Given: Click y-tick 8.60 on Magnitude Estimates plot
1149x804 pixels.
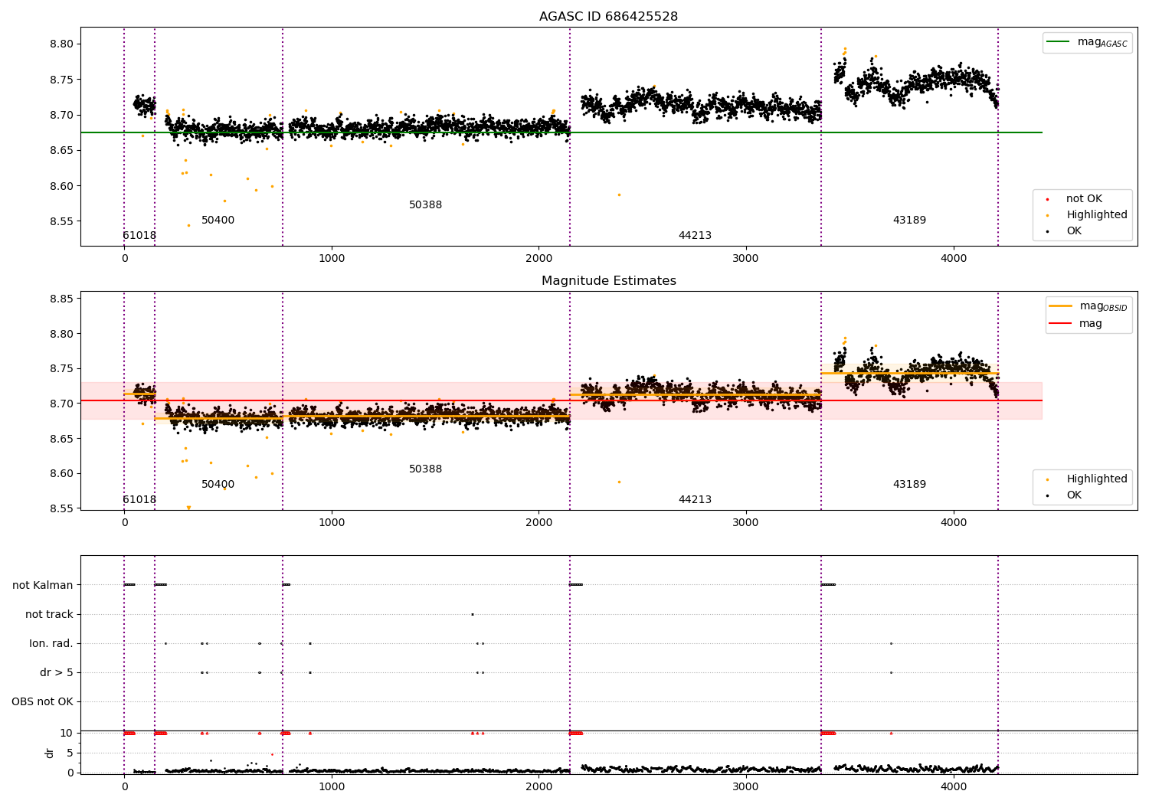Looking at the screenshot, I should click(x=62, y=474).
